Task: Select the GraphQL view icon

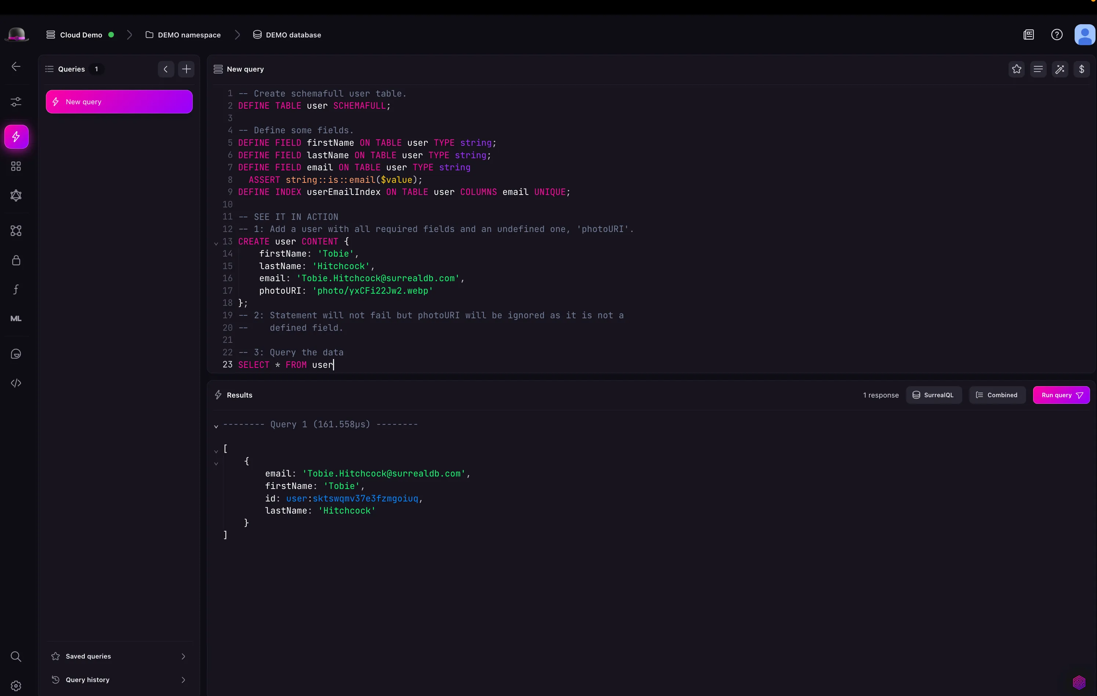Action: coord(16,195)
